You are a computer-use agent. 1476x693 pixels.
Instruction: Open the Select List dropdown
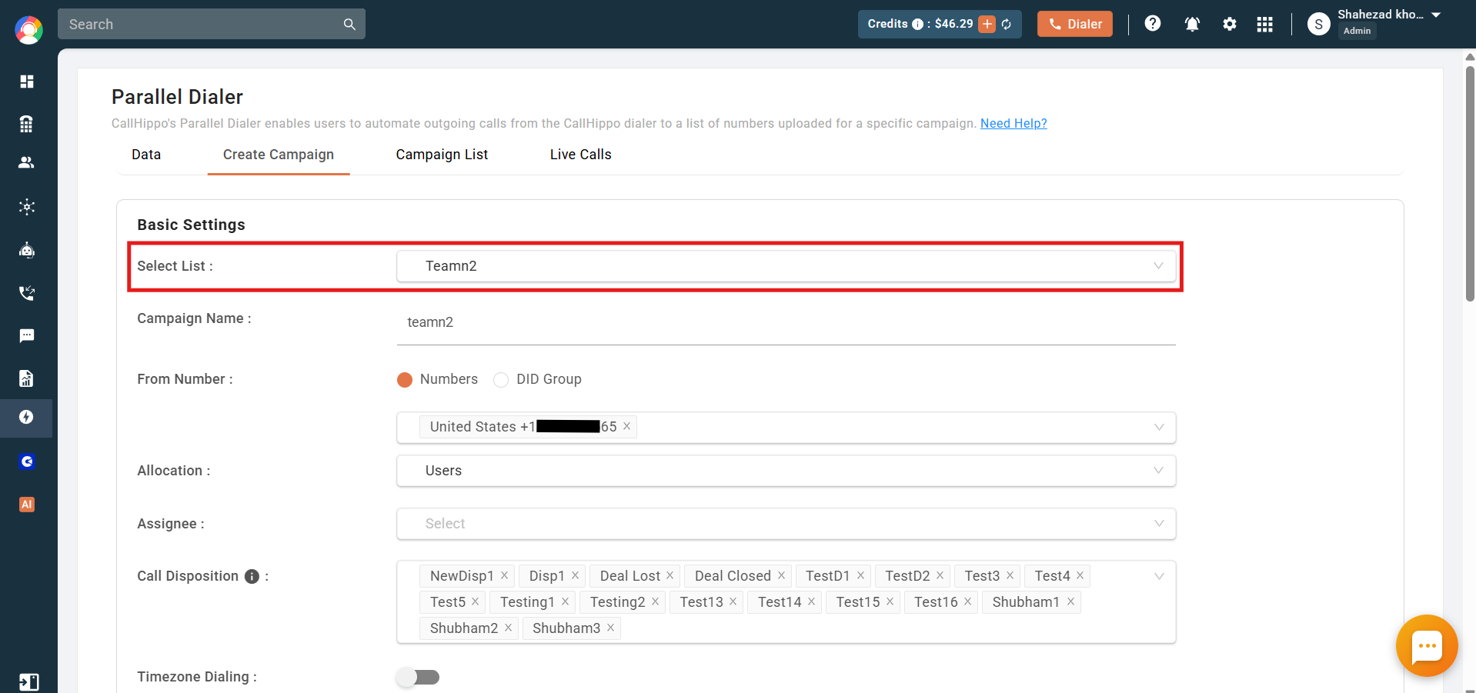(x=786, y=266)
